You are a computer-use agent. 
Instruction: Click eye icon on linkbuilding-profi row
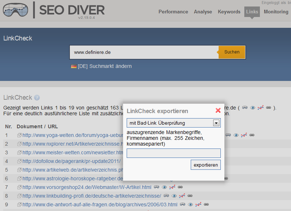[174, 196]
